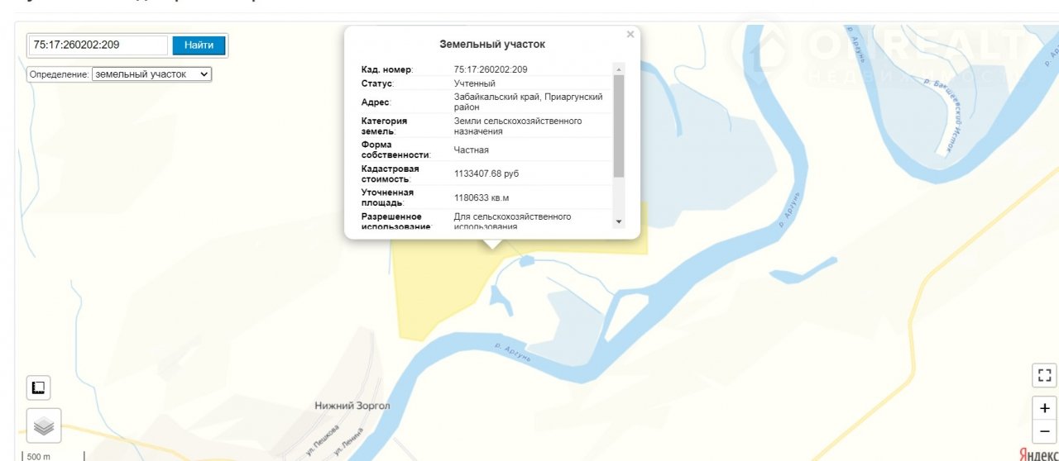This screenshot has height=461, width=1059.
Task: Zoom in with the plus button
Action: pyautogui.click(x=1045, y=408)
